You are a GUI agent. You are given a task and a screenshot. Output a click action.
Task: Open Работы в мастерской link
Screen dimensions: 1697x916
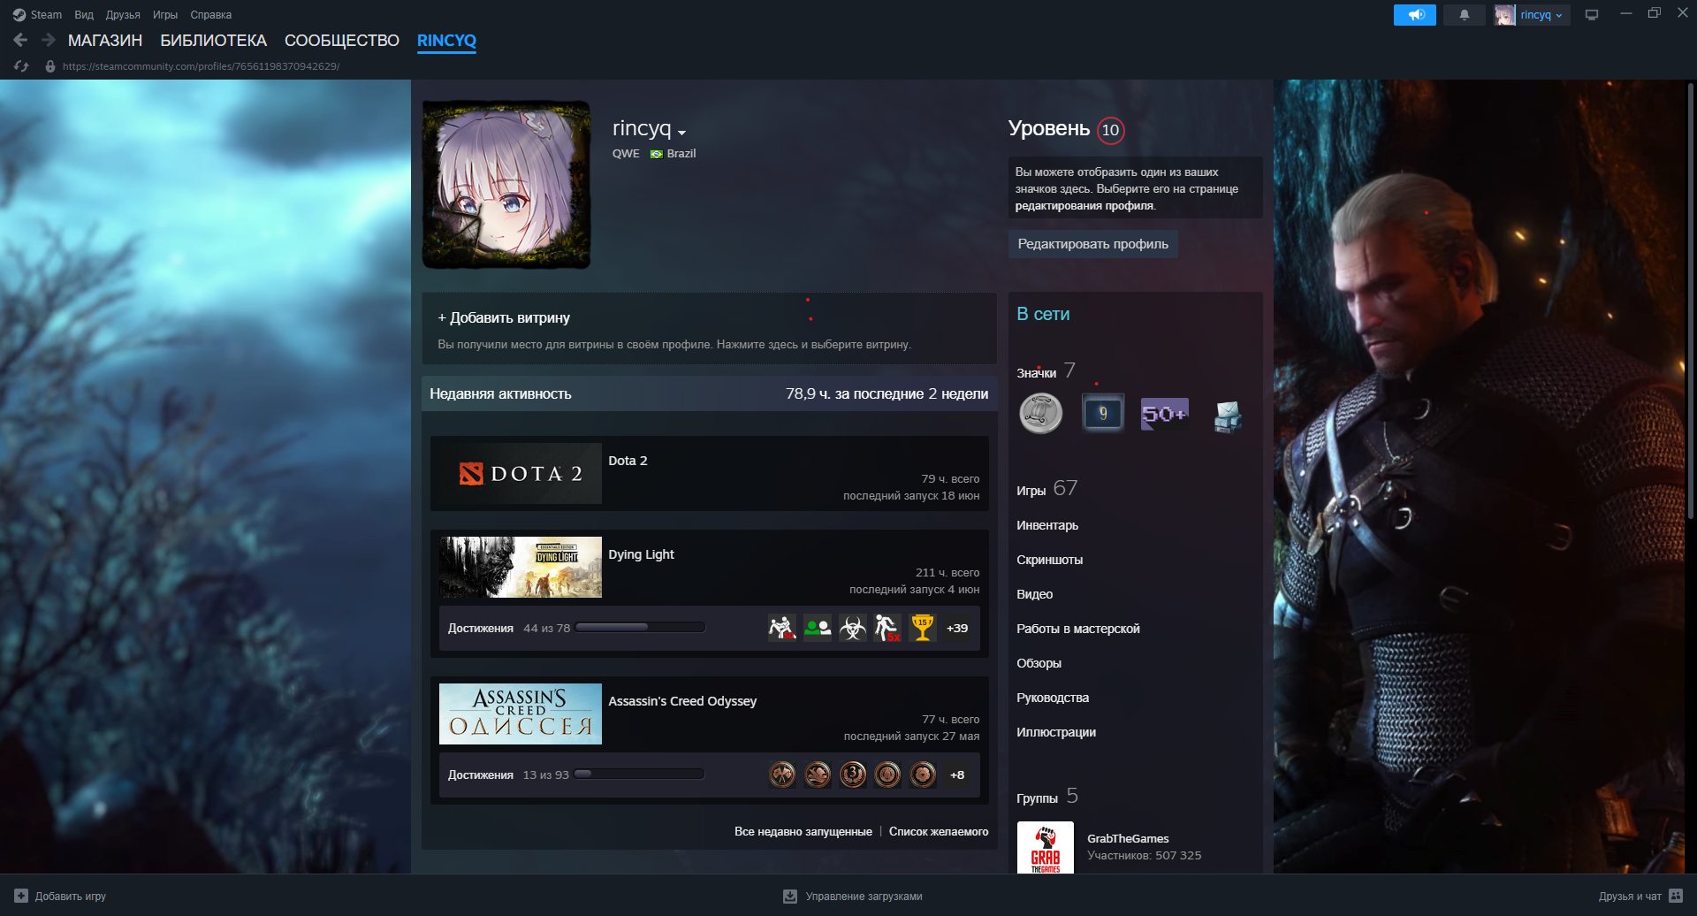(1078, 629)
